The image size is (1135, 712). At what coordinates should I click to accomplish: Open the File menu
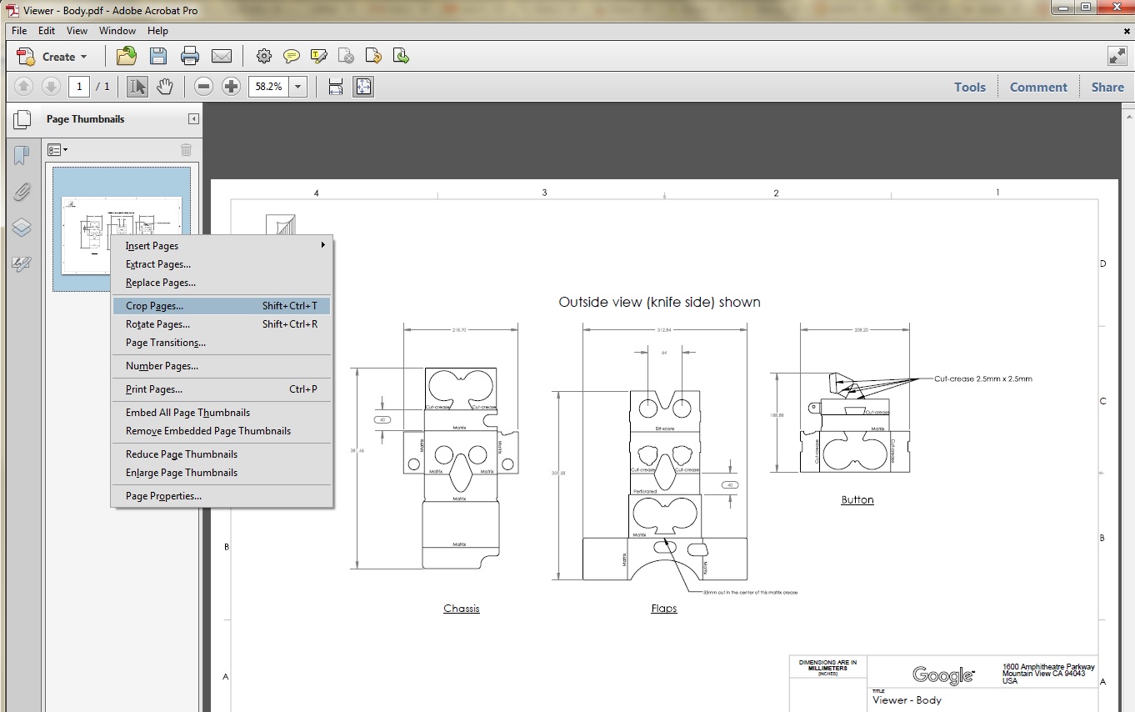pos(19,31)
